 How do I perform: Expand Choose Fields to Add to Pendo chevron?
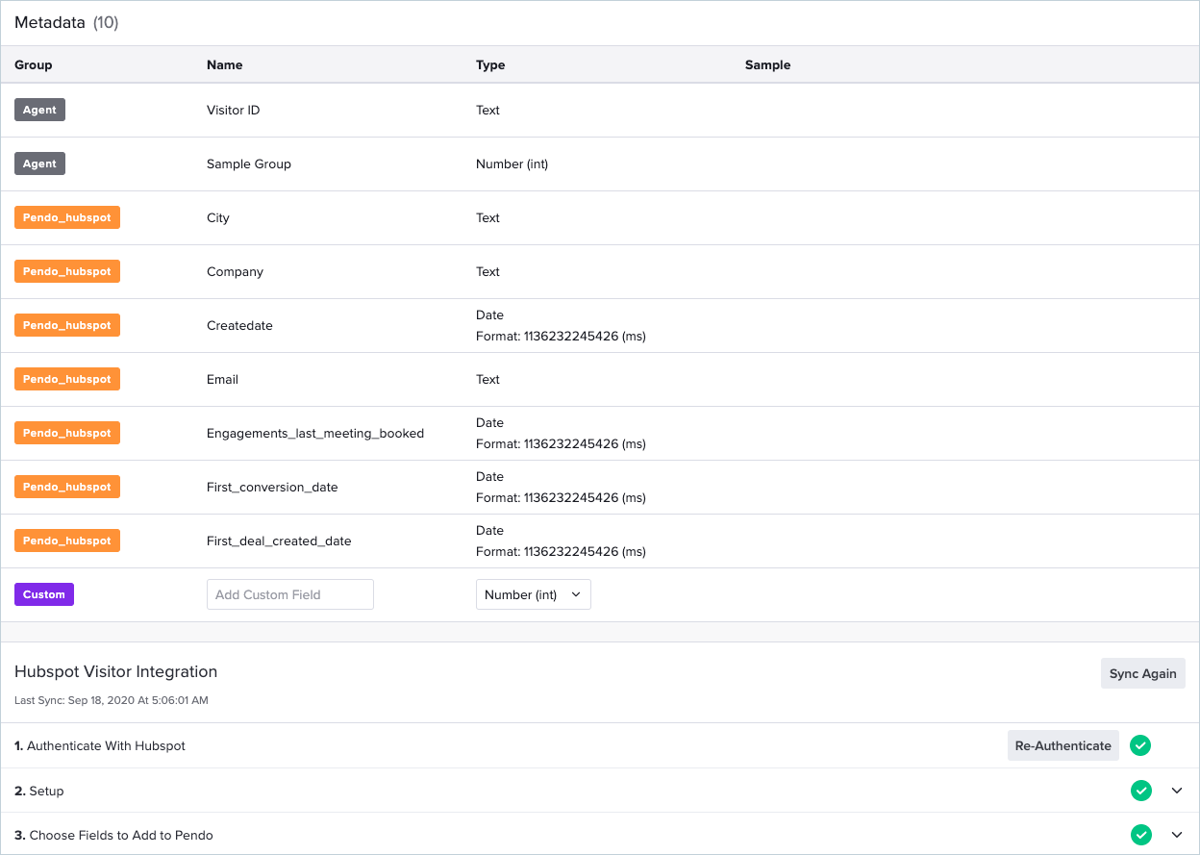click(x=1177, y=835)
